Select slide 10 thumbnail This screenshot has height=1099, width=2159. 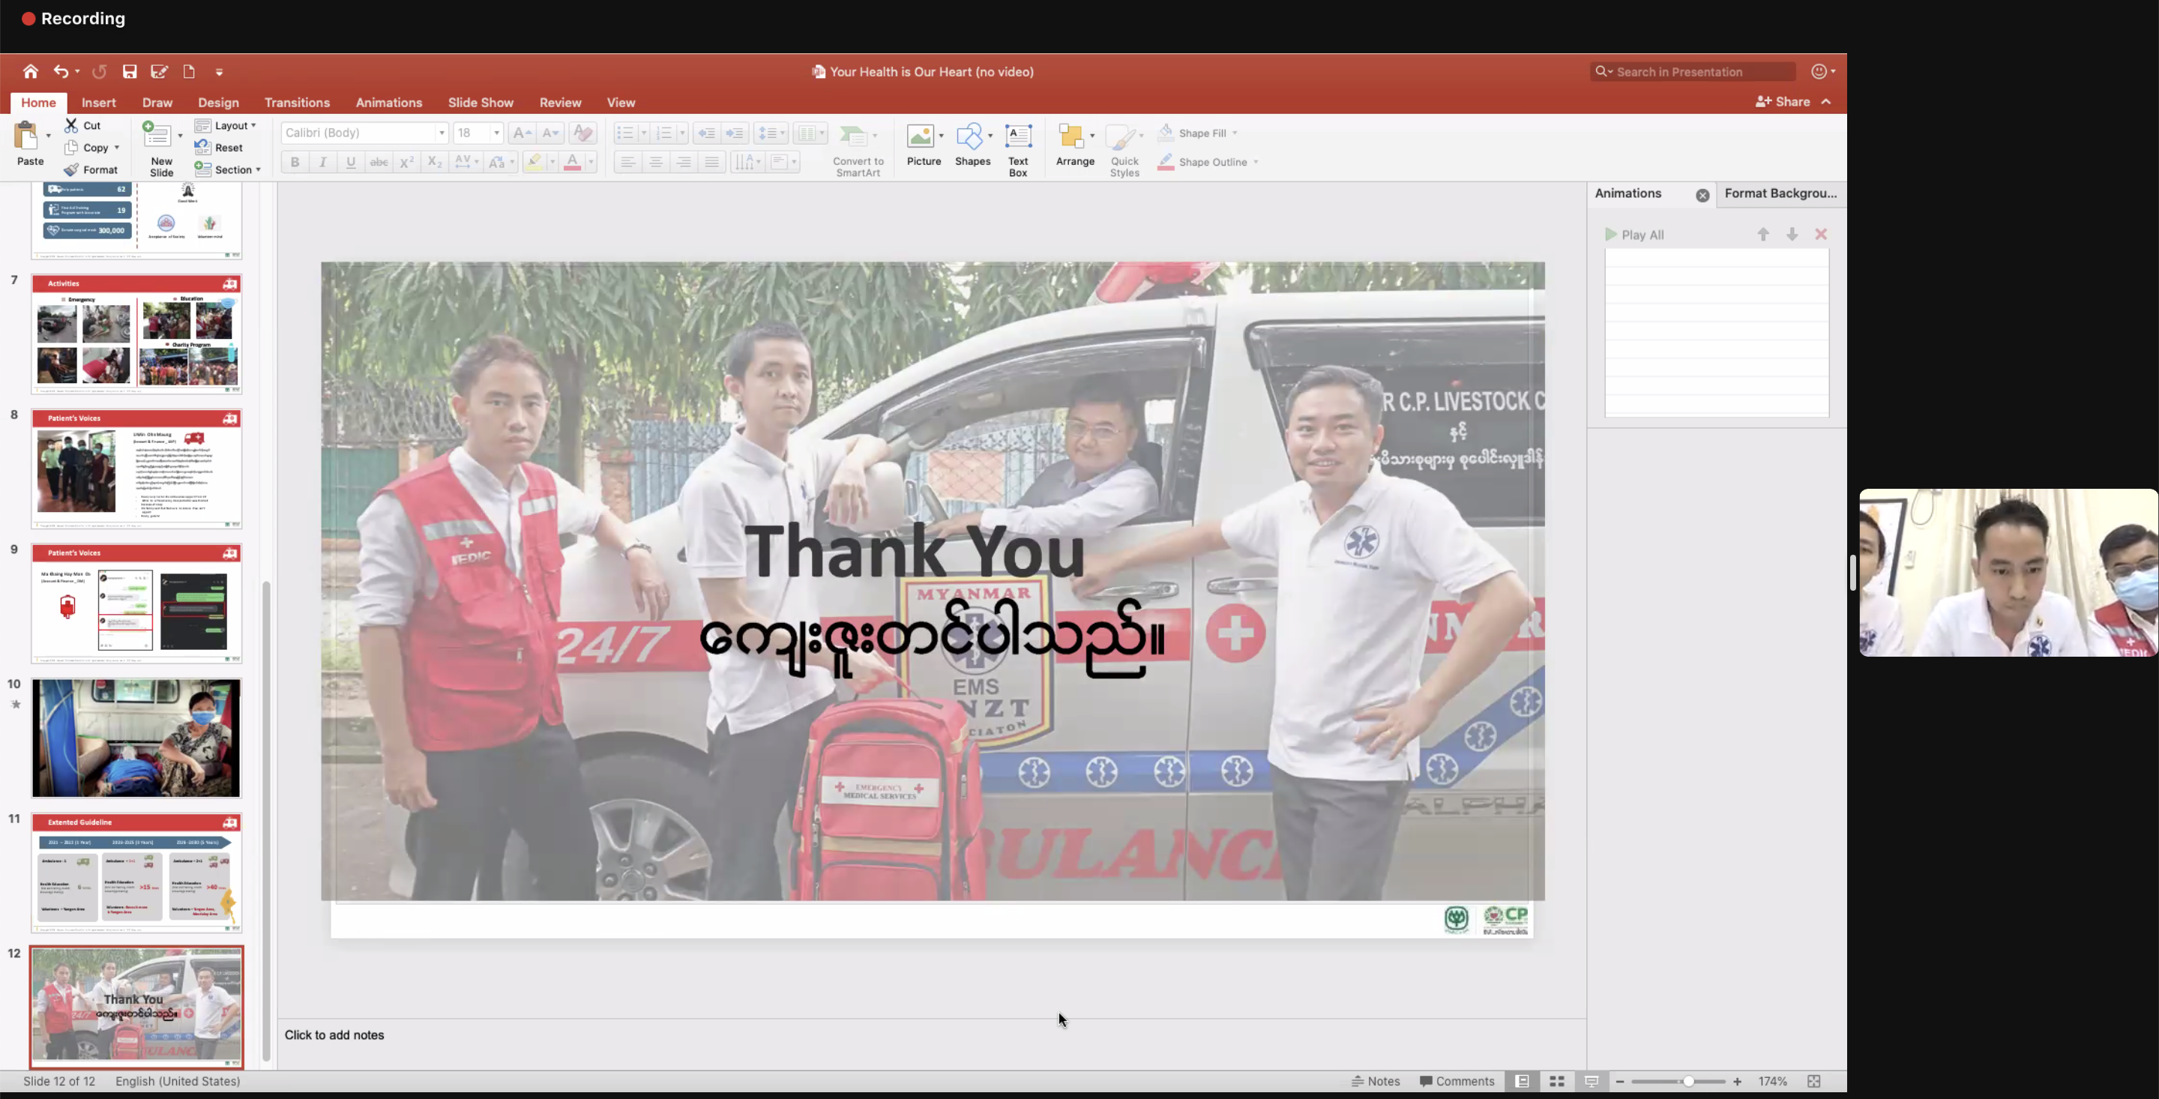point(136,738)
